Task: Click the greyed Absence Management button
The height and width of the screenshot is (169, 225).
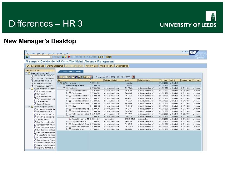Action: (74, 66)
